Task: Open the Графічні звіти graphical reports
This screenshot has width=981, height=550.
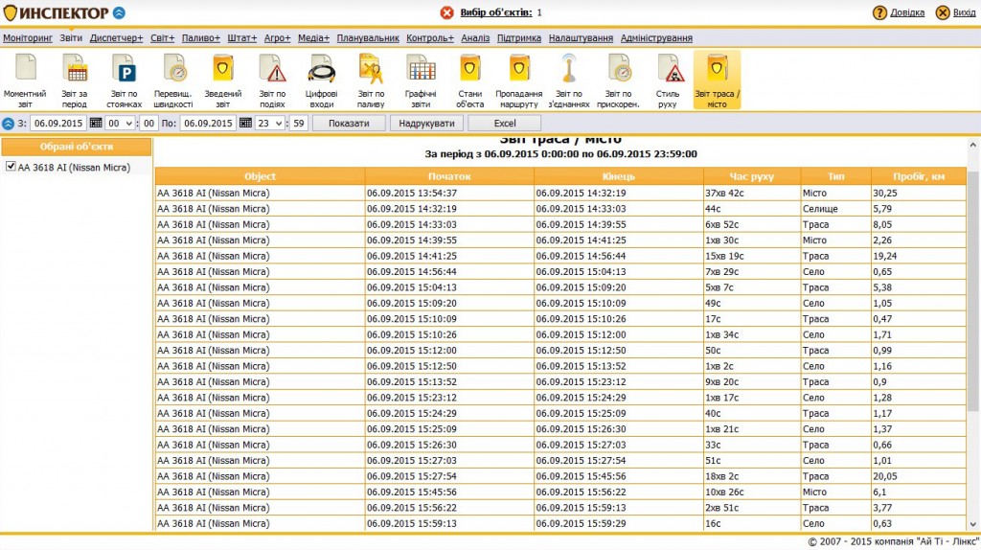Action: 421,80
